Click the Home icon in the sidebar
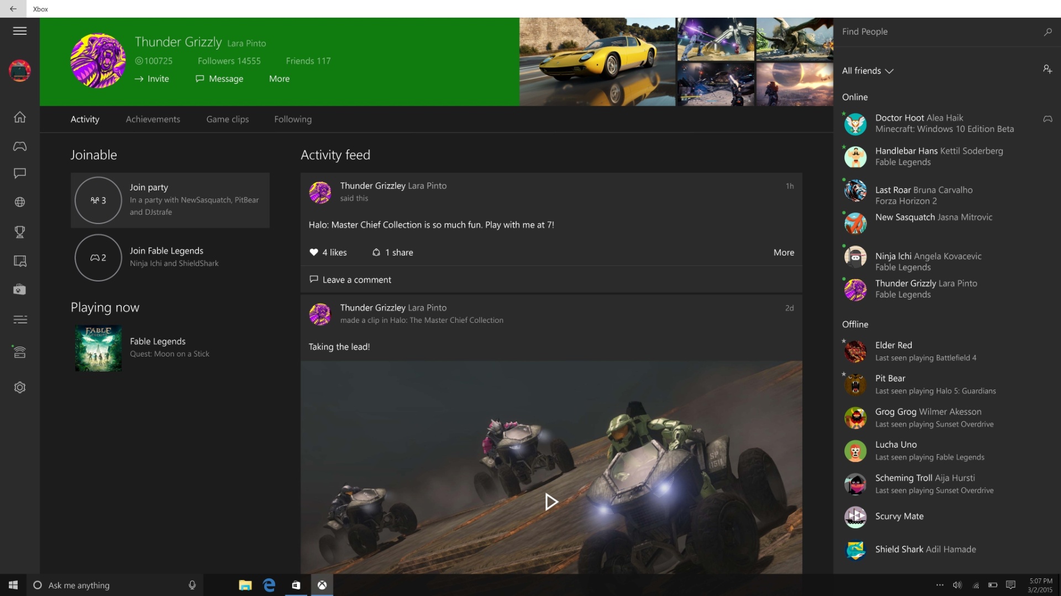This screenshot has width=1061, height=596. 20,117
